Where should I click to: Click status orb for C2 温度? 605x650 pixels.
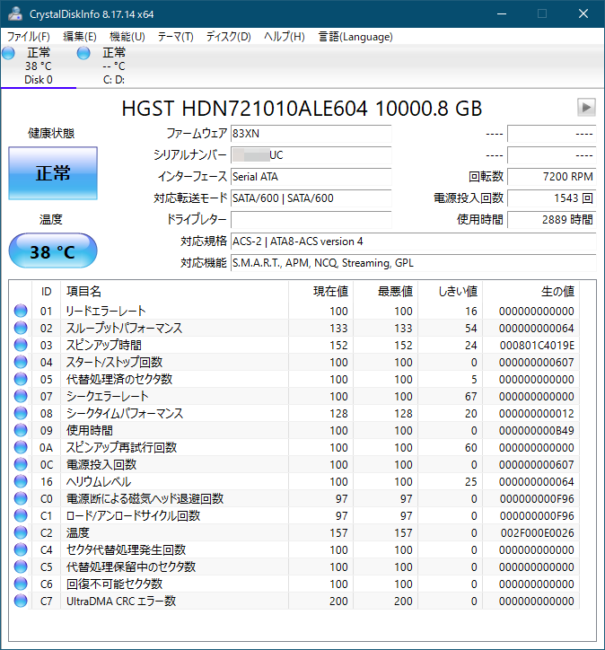21,532
